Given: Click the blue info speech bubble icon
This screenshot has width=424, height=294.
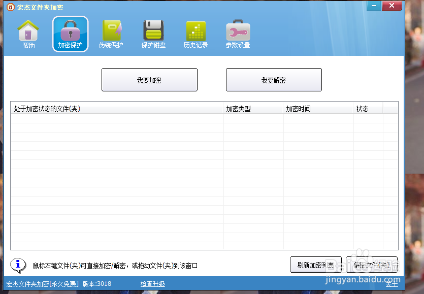Looking at the screenshot, I should tap(18, 266).
